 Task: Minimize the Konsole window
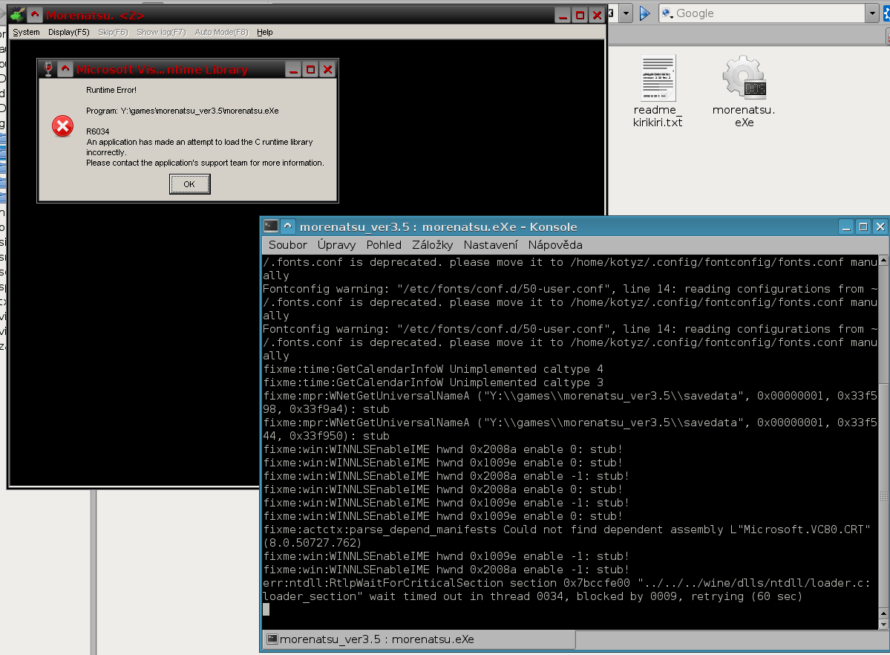tap(846, 227)
